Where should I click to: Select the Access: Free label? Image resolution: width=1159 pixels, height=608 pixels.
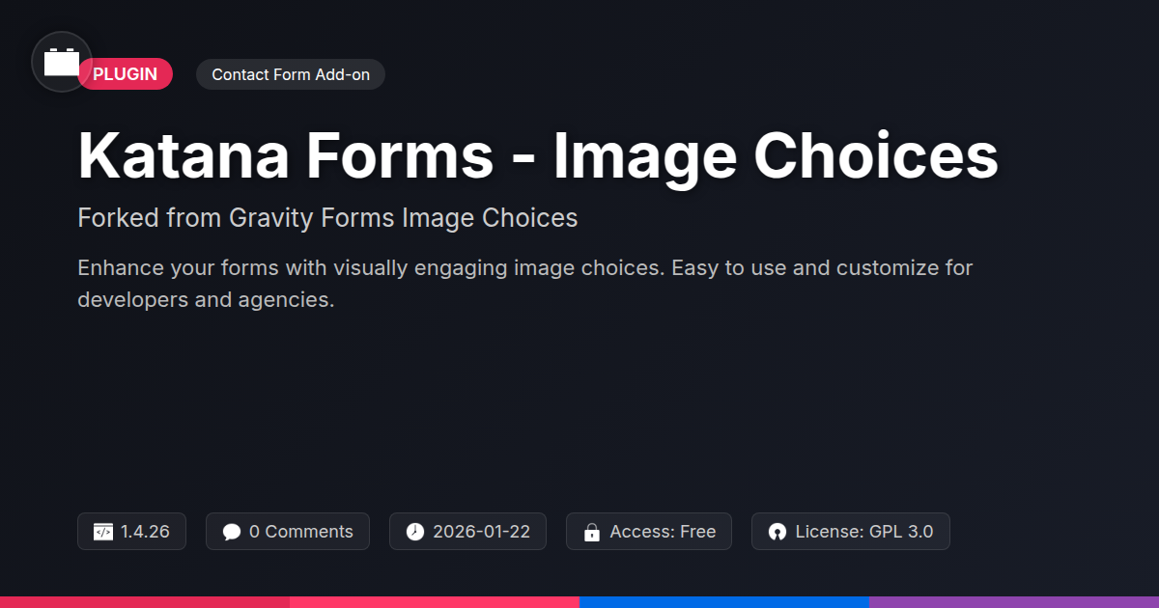pyautogui.click(x=663, y=532)
